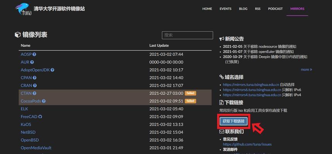
Task: Open news about Deepin mirror removal
Action: click(x=265, y=59)
